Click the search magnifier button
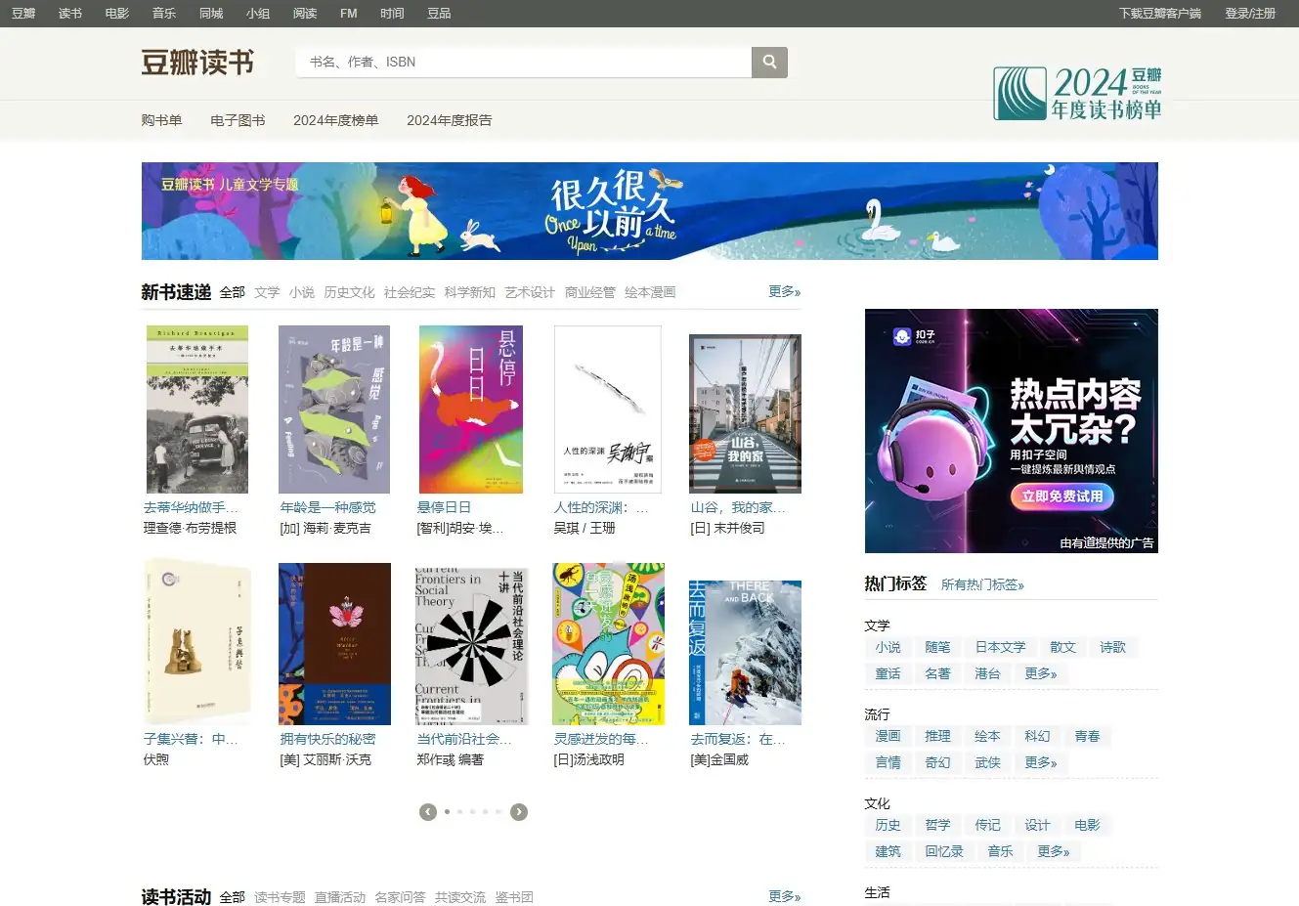Screen dimensions: 1299x906 [768, 62]
